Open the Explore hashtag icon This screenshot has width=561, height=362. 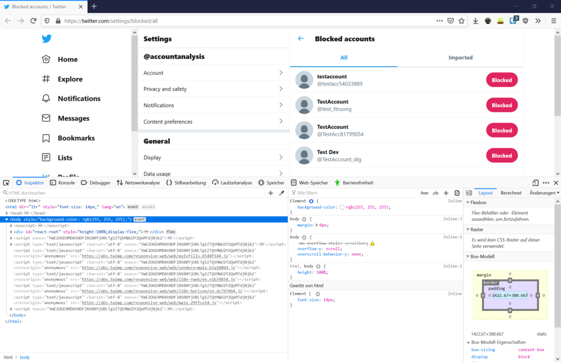[x=46, y=79]
